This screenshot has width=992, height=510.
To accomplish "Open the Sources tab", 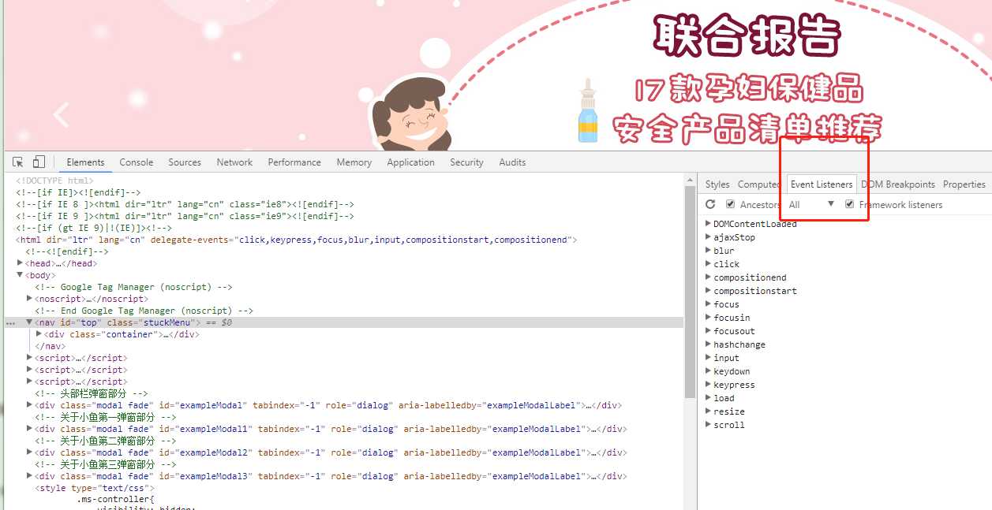I will [x=185, y=162].
